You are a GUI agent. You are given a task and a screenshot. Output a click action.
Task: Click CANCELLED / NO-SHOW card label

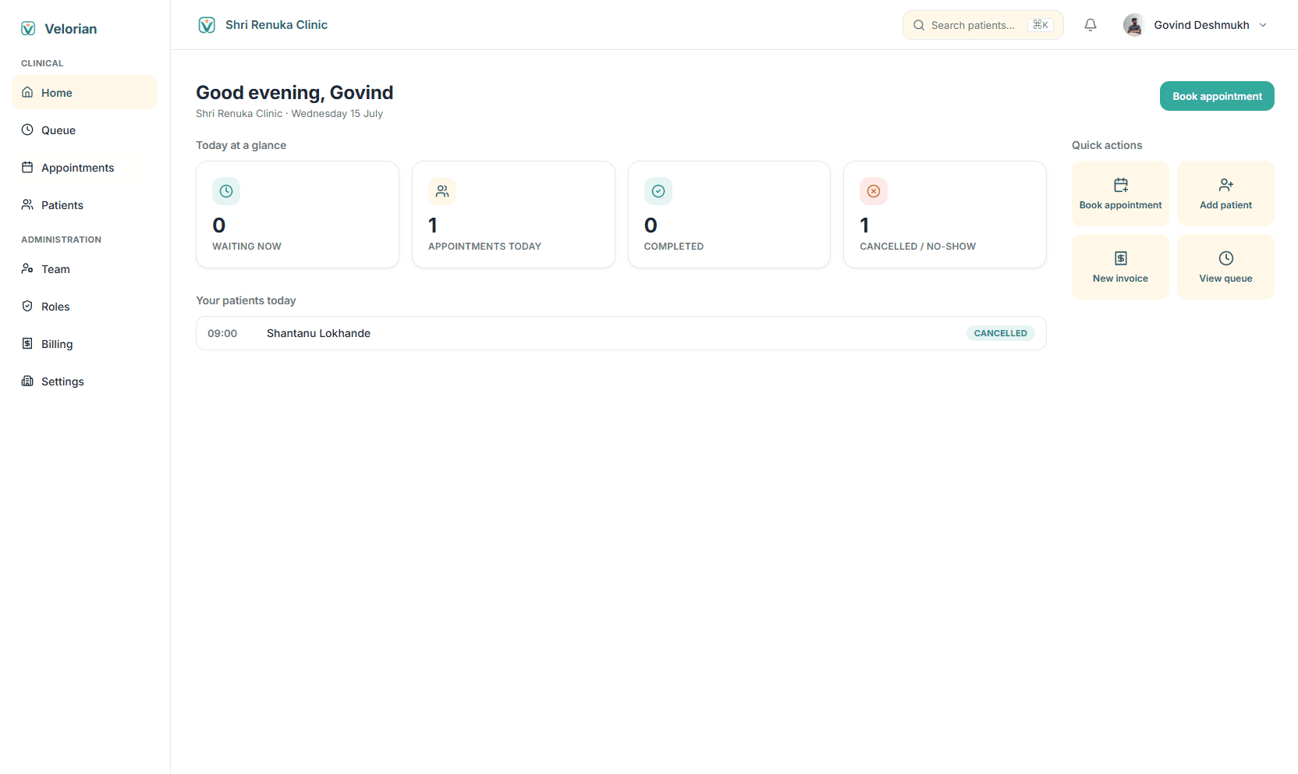click(917, 247)
